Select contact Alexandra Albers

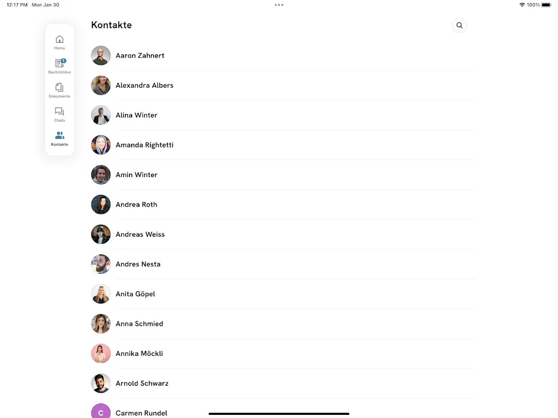(283, 85)
